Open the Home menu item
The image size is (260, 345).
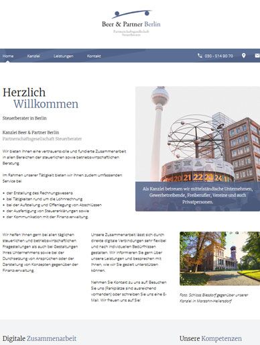(x=8, y=56)
